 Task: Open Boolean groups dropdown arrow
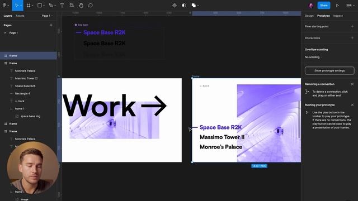pyautogui.click(x=198, y=6)
